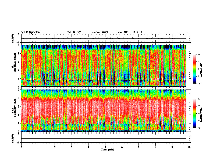This screenshot has height=165, width=213.
Task: Click the log(PSD) label beside ch.2 color bar
Action: 202,115
